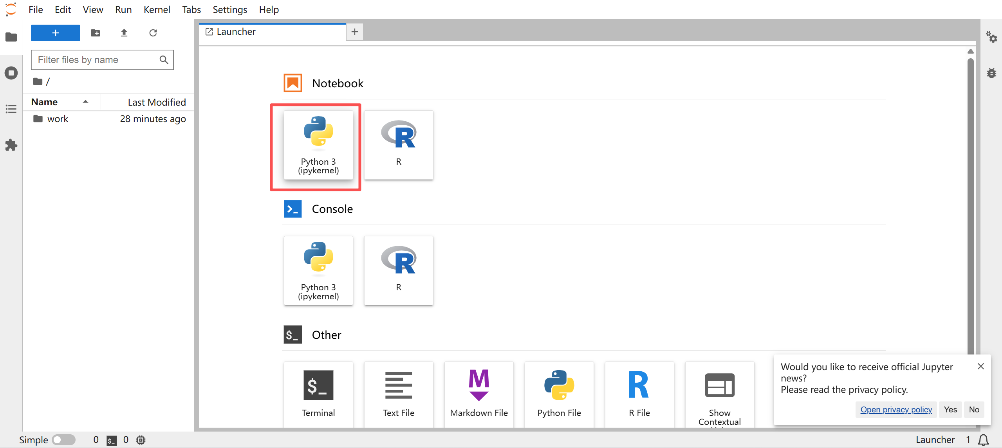Refresh the file browser list
Image resolution: width=1002 pixels, height=448 pixels.
click(153, 33)
